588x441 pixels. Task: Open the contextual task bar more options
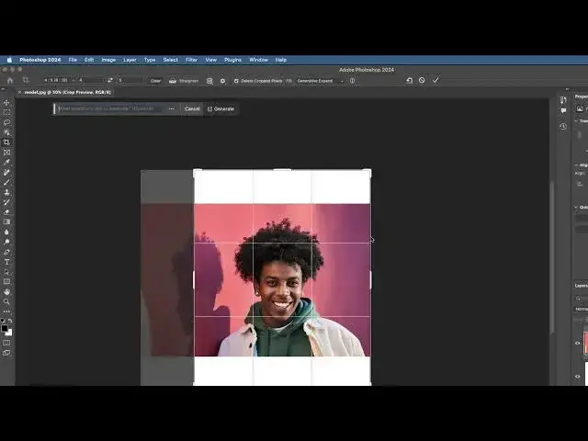pos(172,108)
